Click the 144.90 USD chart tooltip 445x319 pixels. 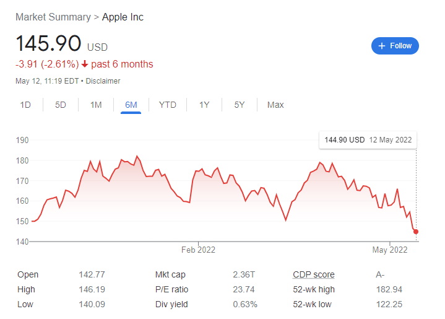(x=368, y=140)
